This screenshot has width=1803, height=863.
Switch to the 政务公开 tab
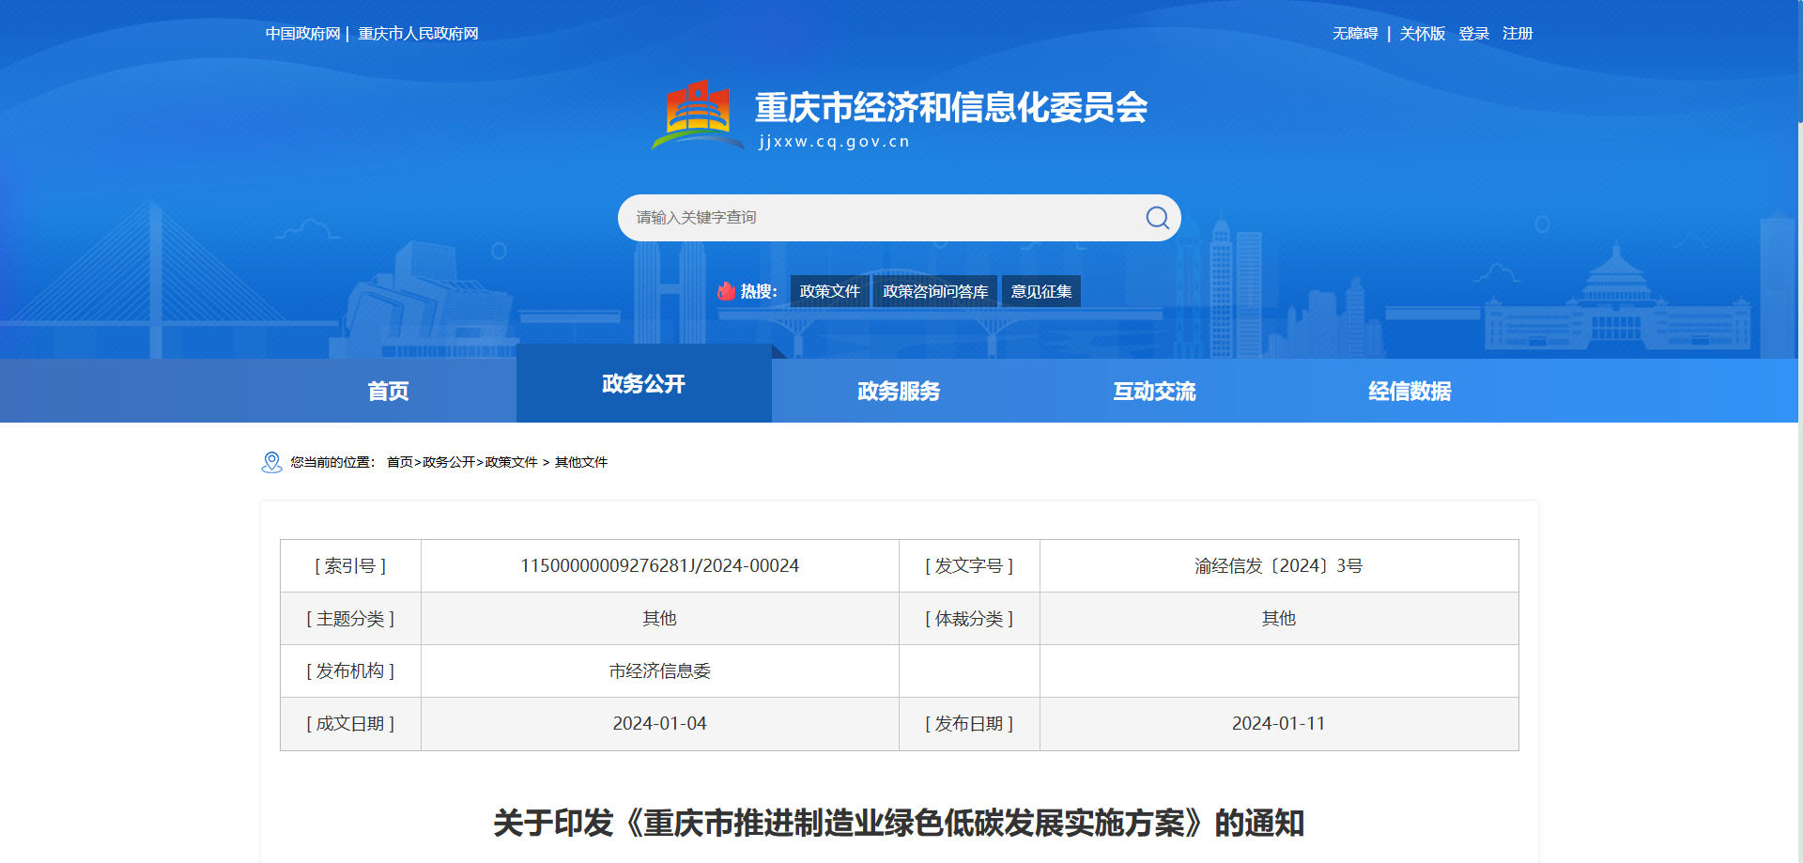click(643, 384)
